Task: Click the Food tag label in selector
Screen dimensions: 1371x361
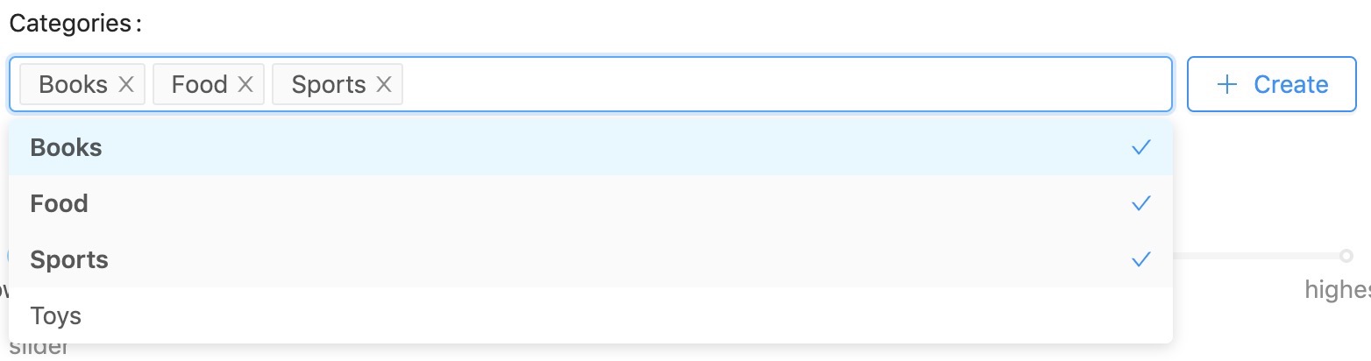Action: [200, 84]
